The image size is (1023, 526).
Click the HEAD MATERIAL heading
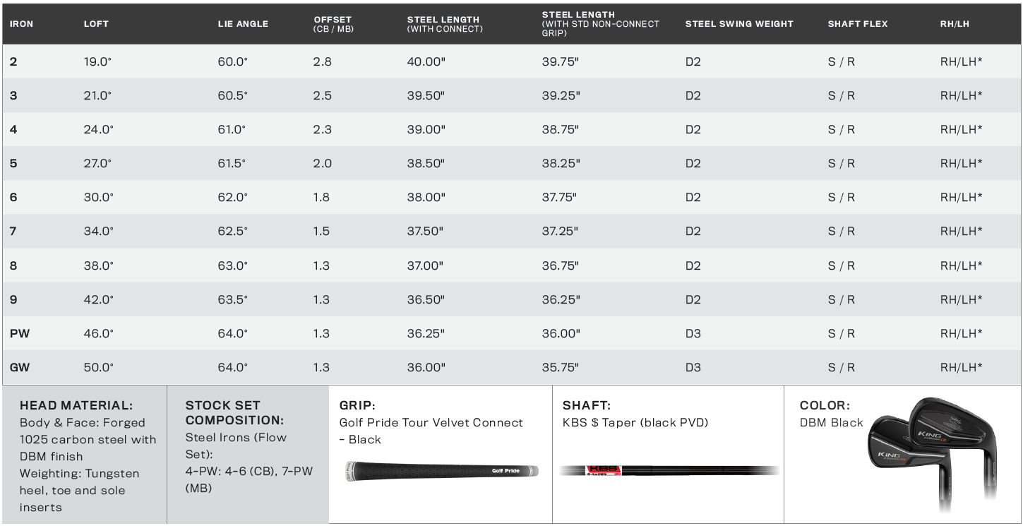pos(76,406)
